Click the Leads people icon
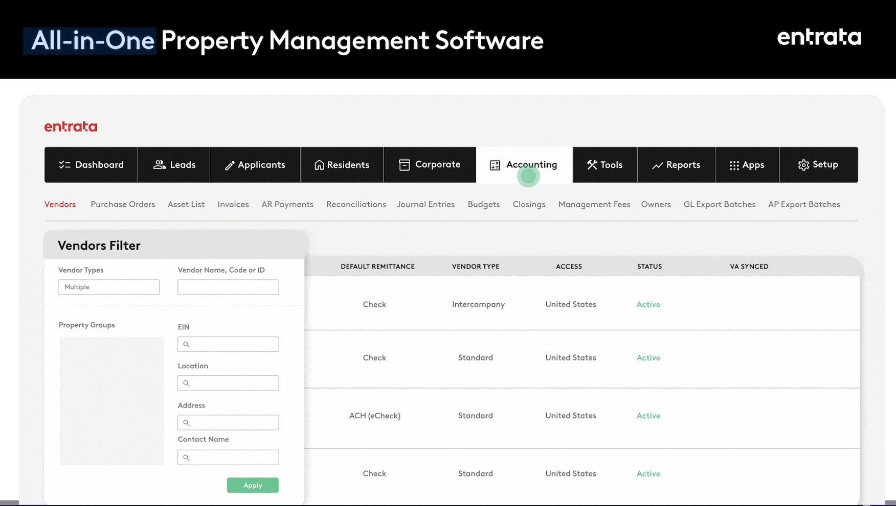The width and height of the screenshot is (896, 506). [159, 164]
